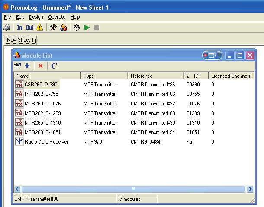The width and height of the screenshot is (264, 207).
Task: Grab the Module List resize grip corner
Action: 252,200
